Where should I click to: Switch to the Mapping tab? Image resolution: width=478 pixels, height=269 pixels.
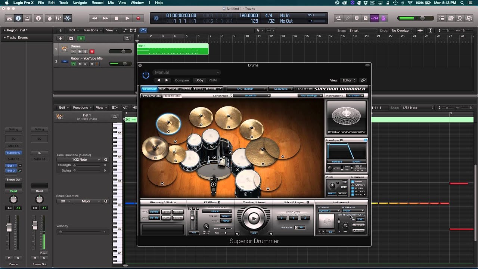click(186, 89)
